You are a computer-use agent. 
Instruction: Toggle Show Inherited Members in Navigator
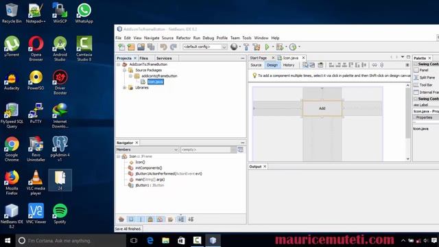click(x=121, y=220)
